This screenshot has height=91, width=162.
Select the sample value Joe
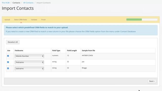point(83,62)
